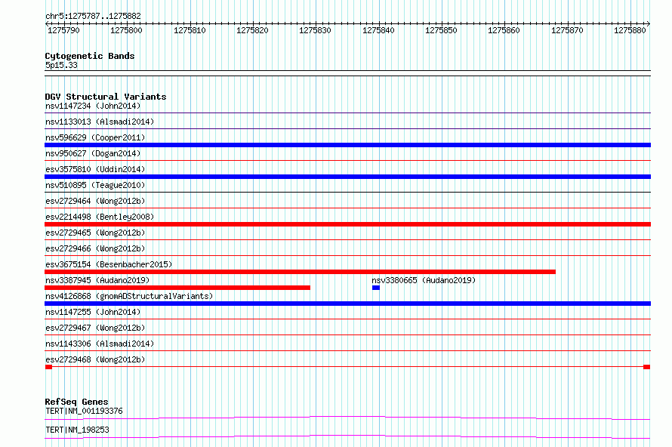Click the red bar of esv2214498
Viewport: 672px width, 447px height.
[347, 224]
